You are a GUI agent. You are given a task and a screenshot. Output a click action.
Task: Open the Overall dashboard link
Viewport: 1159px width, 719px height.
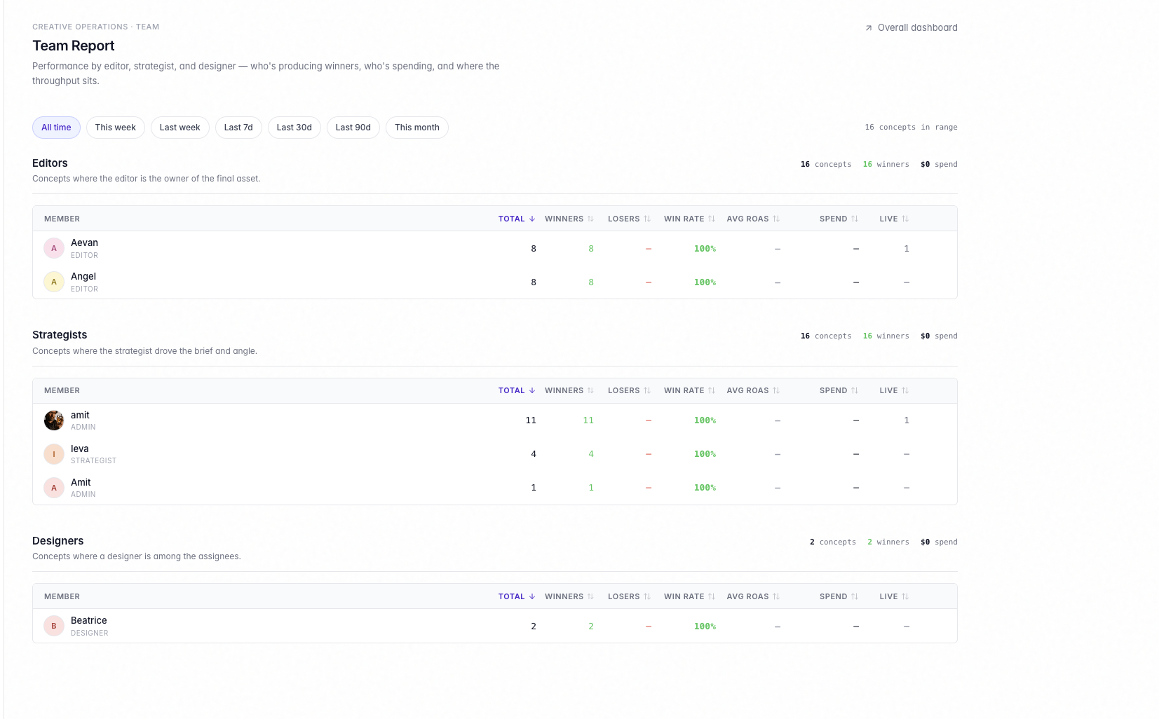click(918, 27)
